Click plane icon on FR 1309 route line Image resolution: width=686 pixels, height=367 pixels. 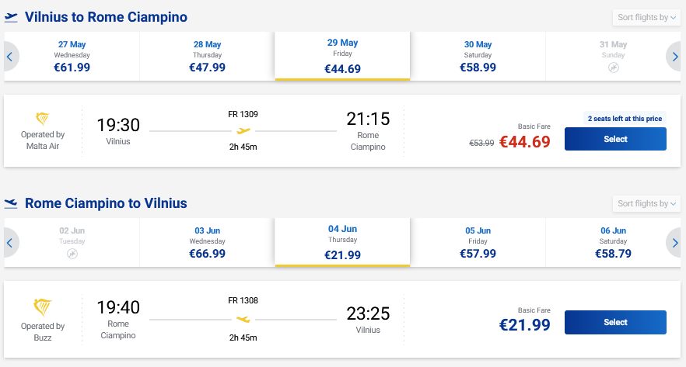(x=243, y=130)
